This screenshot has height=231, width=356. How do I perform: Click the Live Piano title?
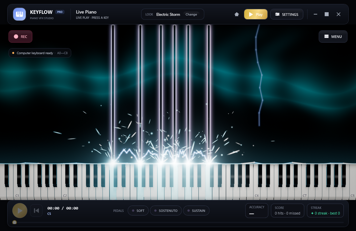(86, 12)
